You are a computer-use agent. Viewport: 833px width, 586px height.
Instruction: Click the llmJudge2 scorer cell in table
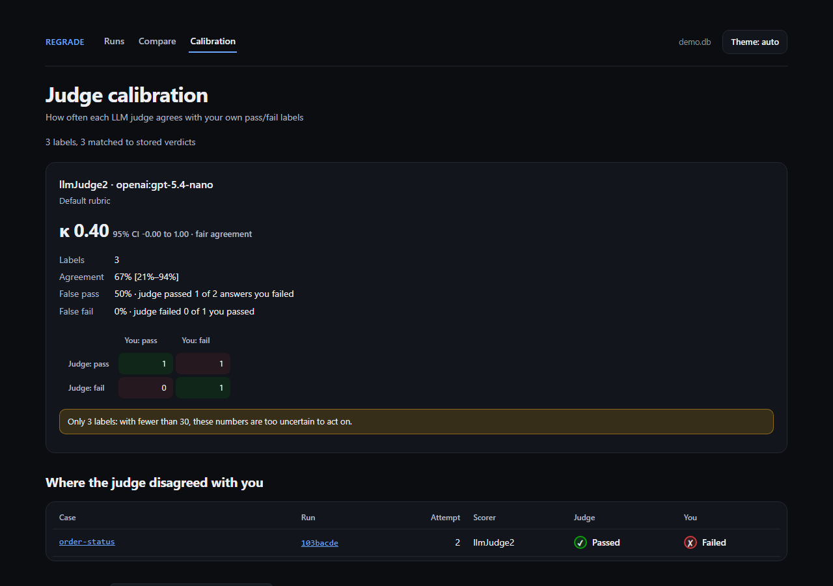pyautogui.click(x=494, y=542)
